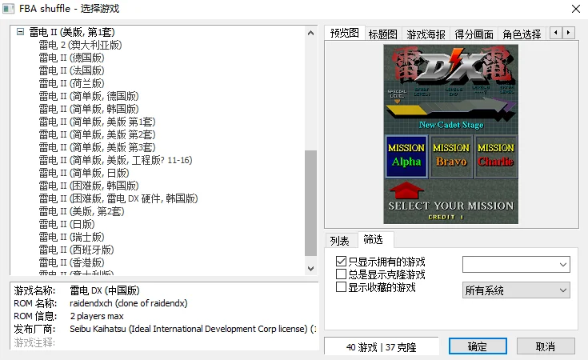Switch to the 预览图 tab
588x360 pixels.
tap(344, 33)
